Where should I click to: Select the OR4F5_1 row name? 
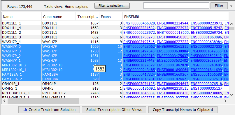pyautogui.click(x=10, y=88)
